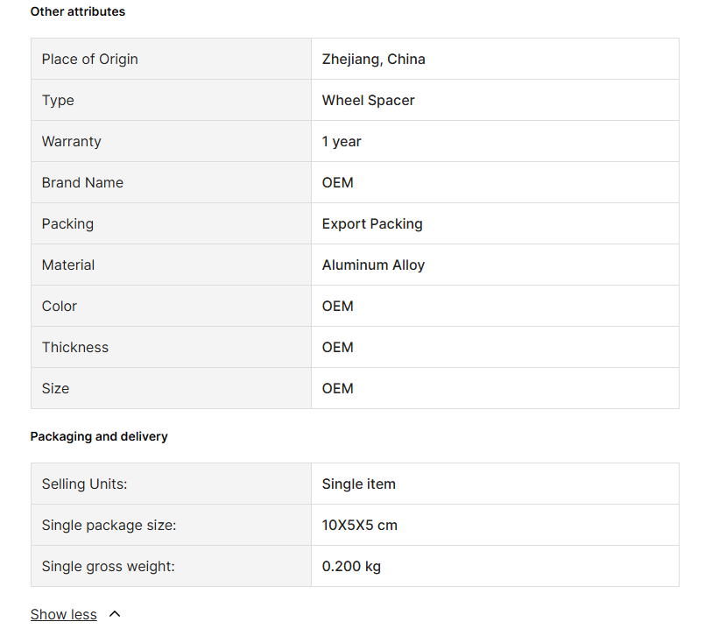Click the "Thickness" row label

tap(75, 348)
